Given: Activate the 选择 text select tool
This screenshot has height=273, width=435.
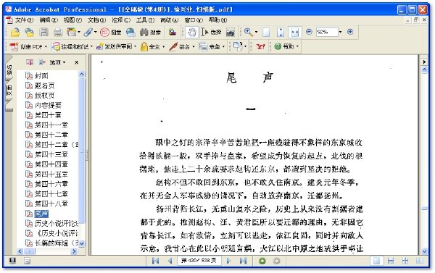Looking at the screenshot, I should [211, 33].
